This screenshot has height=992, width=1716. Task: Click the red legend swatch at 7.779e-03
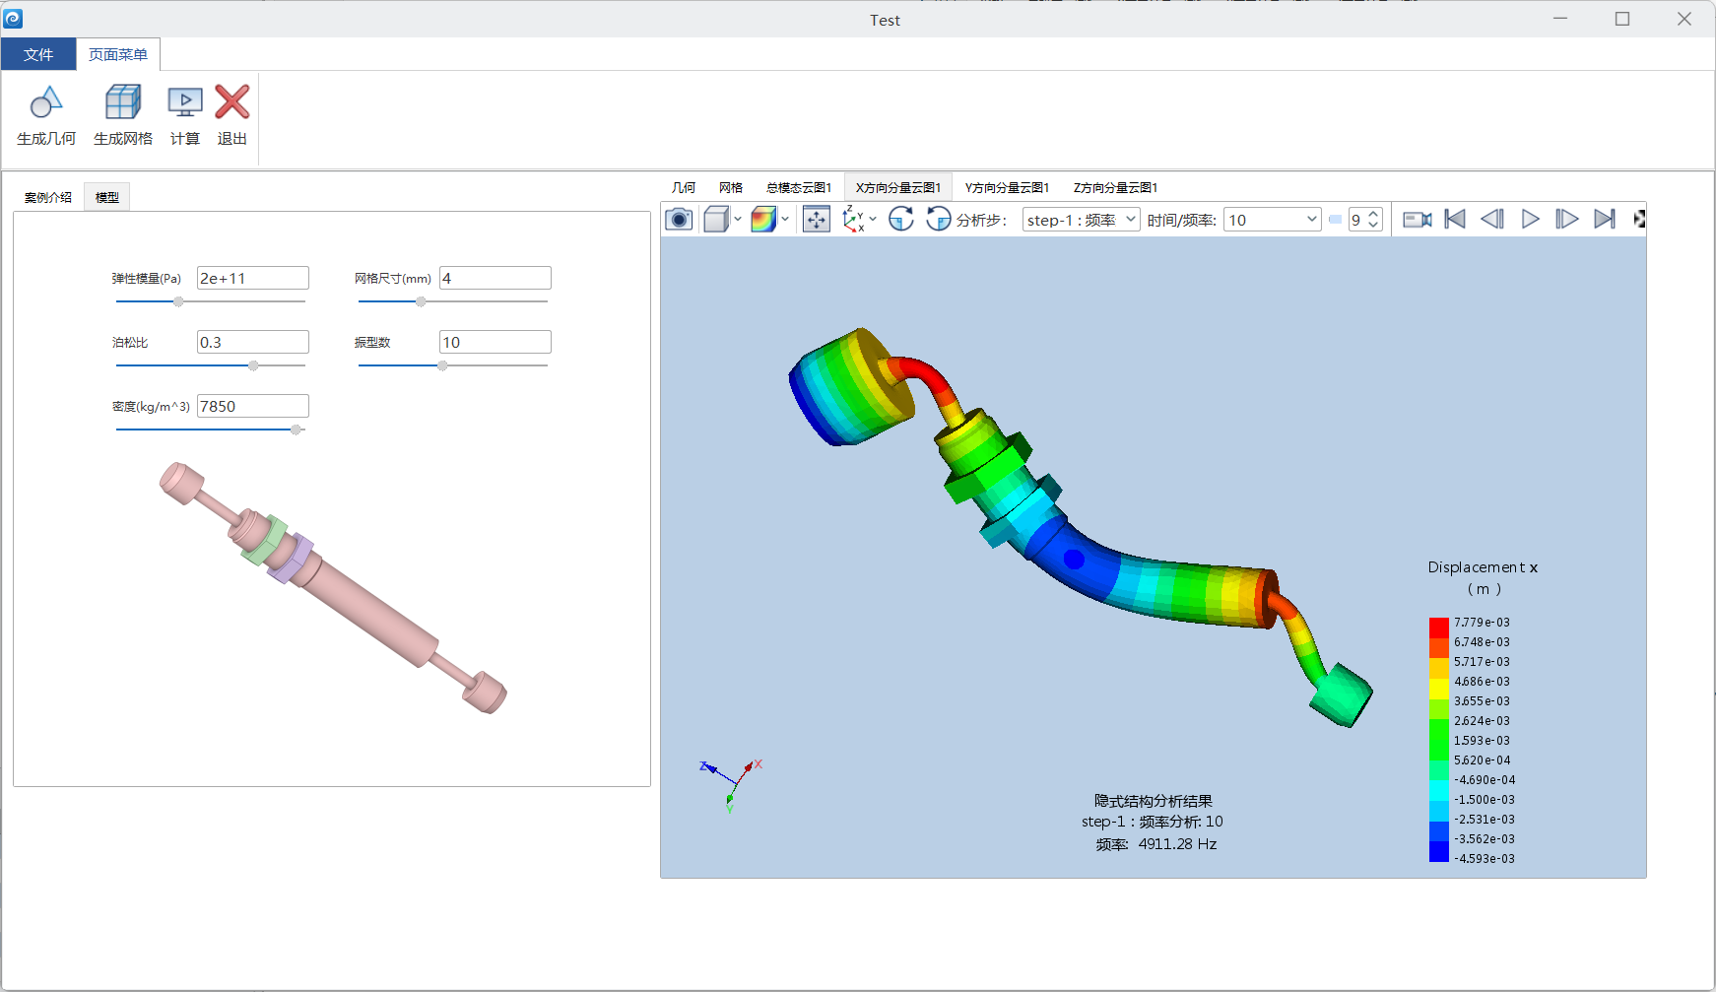coord(1439,627)
